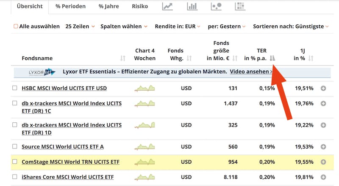Click plus icon for iShares Core MSCI row
This screenshot has width=339, height=186.
click(323, 177)
